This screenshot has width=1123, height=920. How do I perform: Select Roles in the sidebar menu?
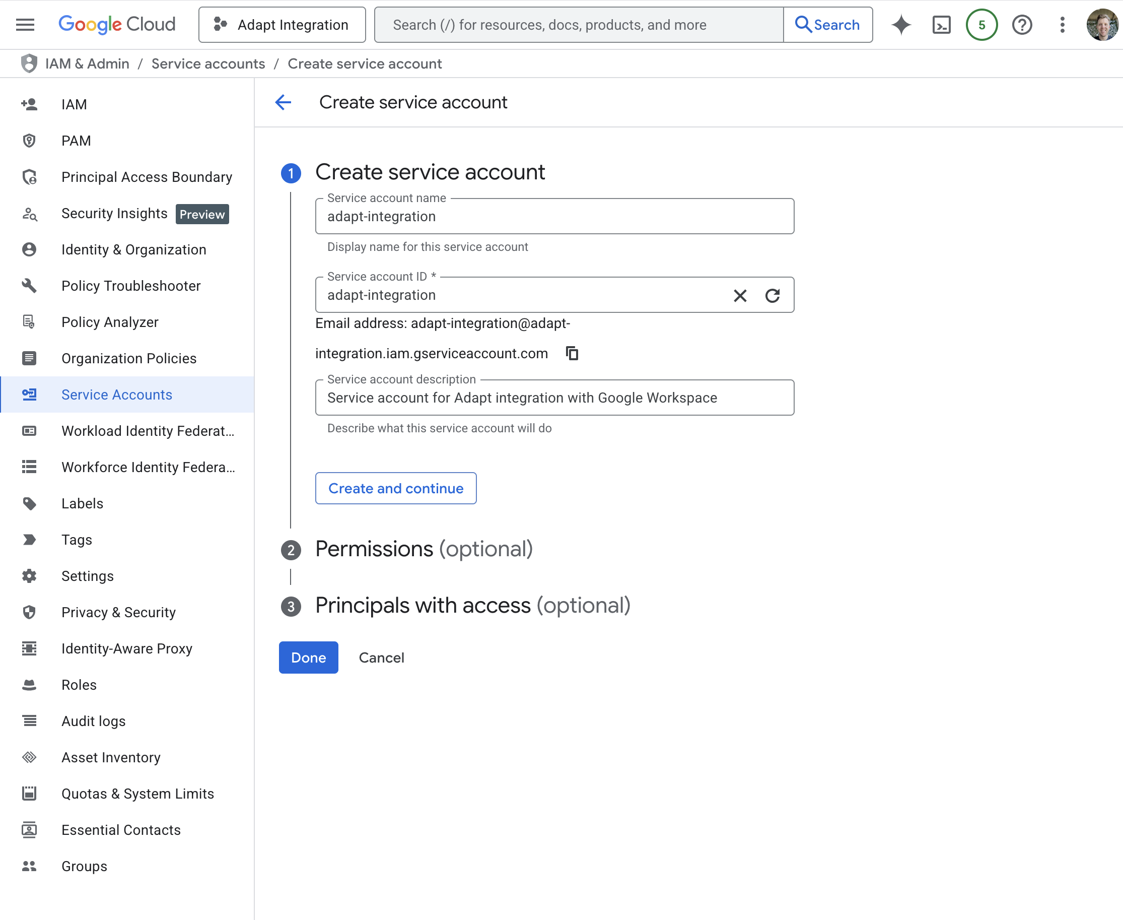[79, 685]
